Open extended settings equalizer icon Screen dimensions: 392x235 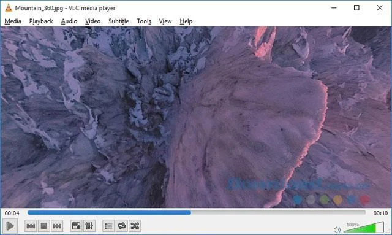[x=89, y=226]
